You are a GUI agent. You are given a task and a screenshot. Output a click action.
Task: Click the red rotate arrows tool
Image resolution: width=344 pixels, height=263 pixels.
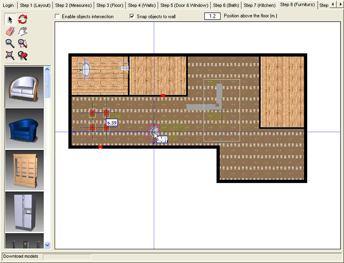(x=23, y=19)
